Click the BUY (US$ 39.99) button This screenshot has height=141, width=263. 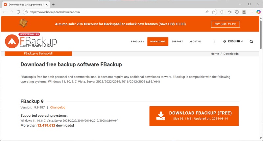pyautogui.click(x=225, y=24)
